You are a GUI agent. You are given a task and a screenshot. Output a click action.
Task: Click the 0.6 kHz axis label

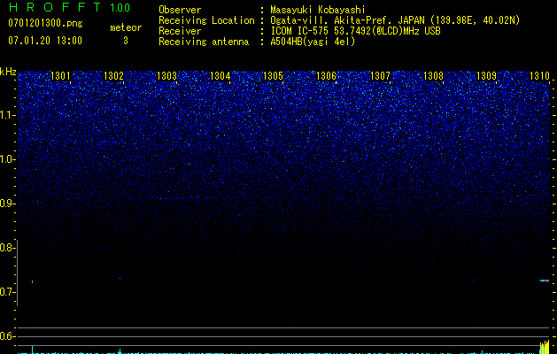(7, 336)
